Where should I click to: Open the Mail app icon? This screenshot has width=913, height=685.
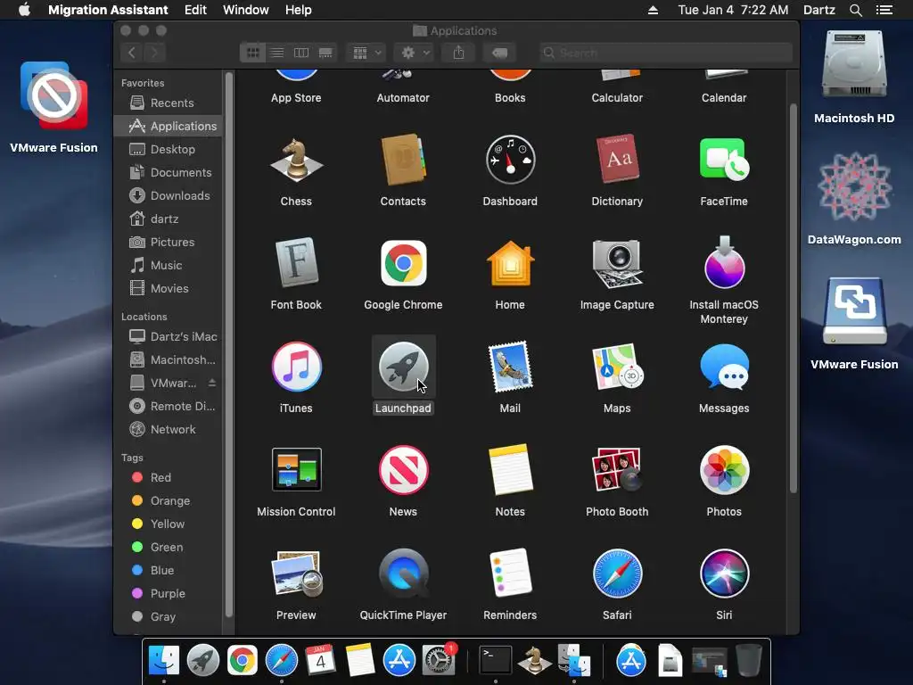(x=510, y=367)
